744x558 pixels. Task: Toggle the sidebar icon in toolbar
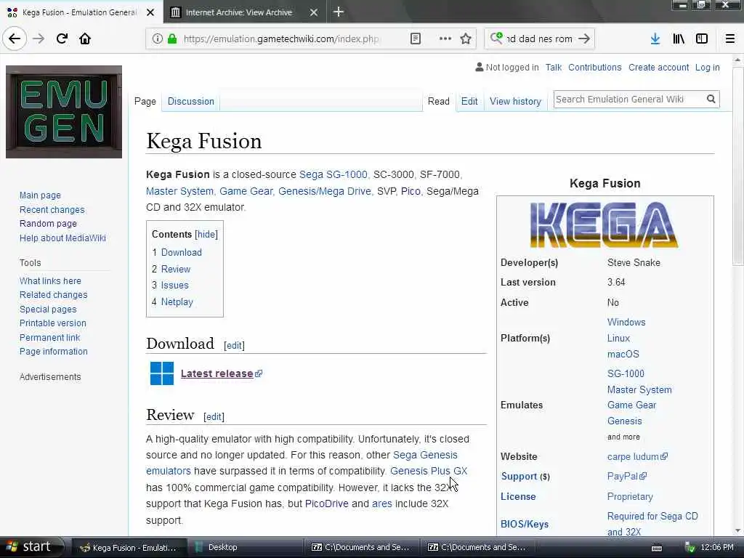tap(702, 39)
